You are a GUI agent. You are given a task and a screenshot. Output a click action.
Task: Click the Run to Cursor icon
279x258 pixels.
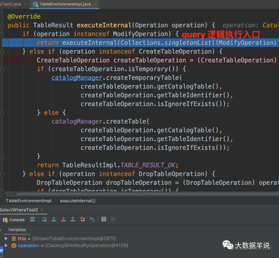click(92, 219)
